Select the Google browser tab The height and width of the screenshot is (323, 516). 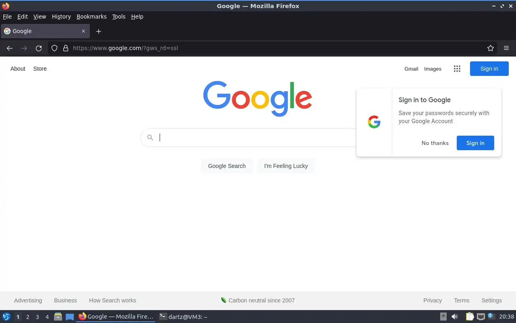pyautogui.click(x=45, y=31)
